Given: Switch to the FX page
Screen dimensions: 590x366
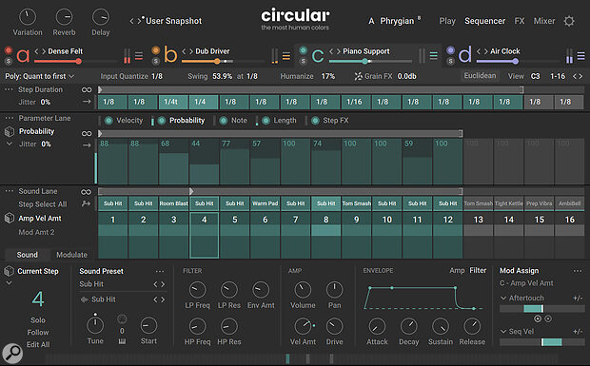Looking at the screenshot, I should pos(520,21).
